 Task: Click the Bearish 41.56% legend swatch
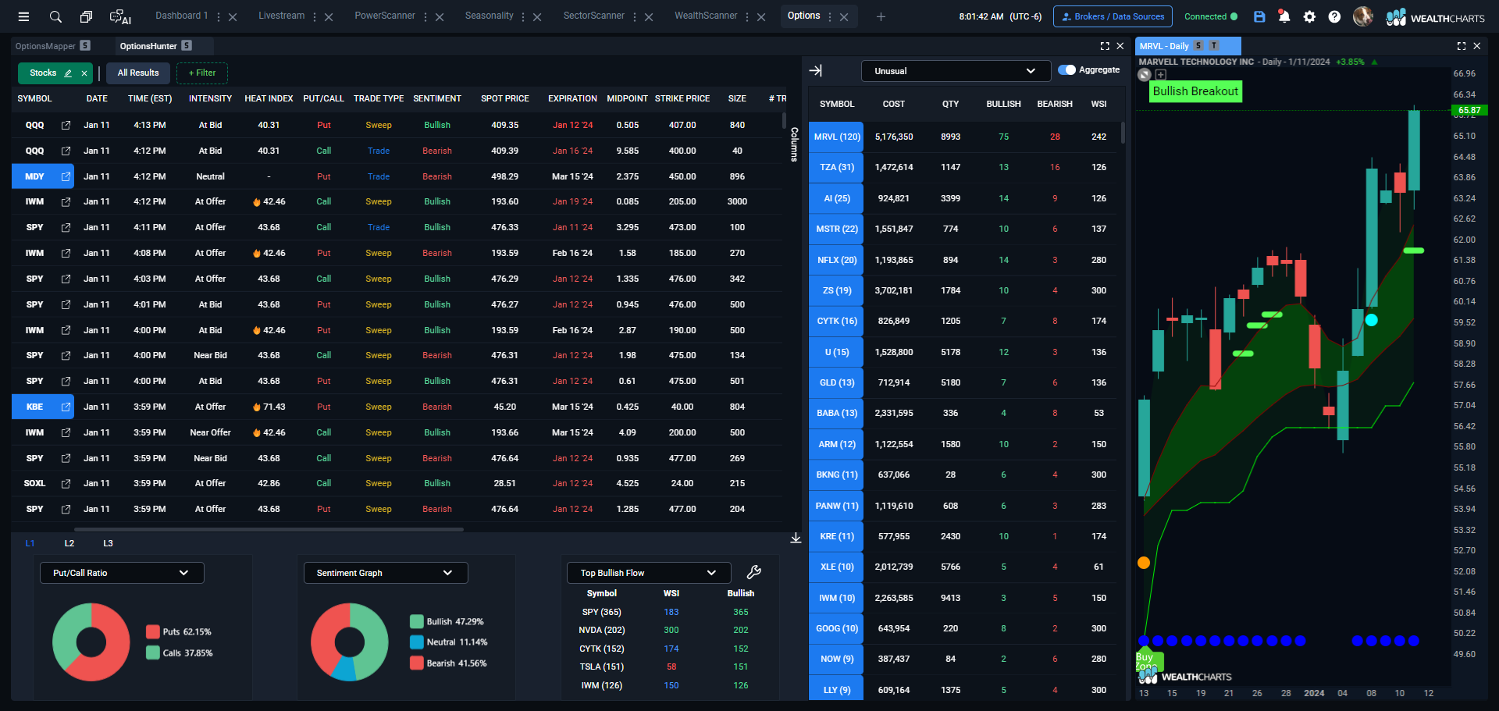click(417, 663)
